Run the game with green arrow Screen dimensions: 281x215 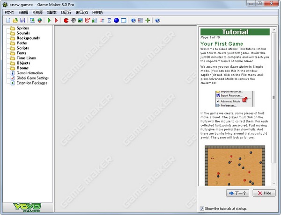(49, 21)
